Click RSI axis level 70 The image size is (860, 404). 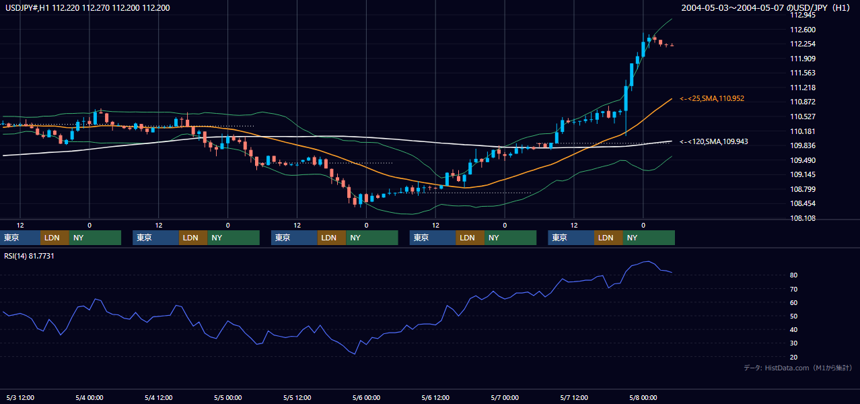[795, 290]
